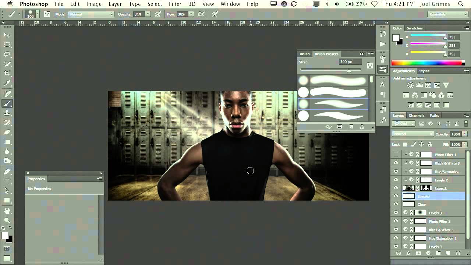Click the R channel color slider
This screenshot has height=265, width=471.
pyautogui.click(x=428, y=37)
